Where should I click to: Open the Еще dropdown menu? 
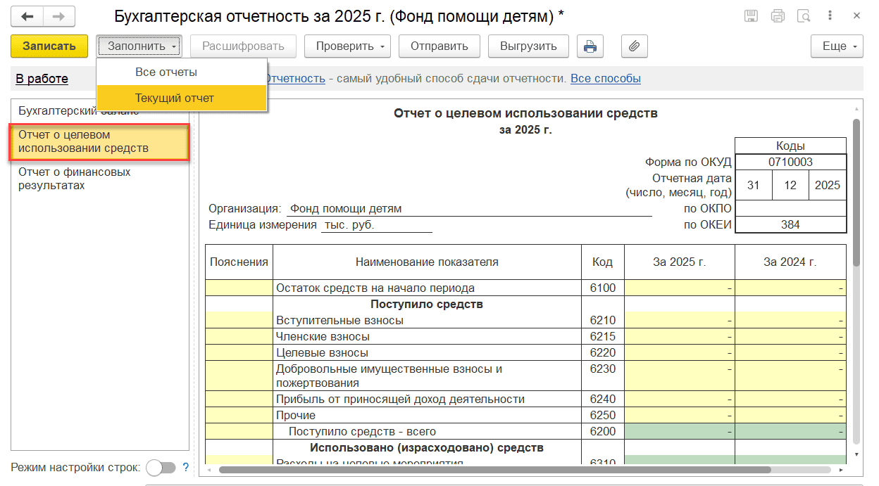tap(837, 46)
